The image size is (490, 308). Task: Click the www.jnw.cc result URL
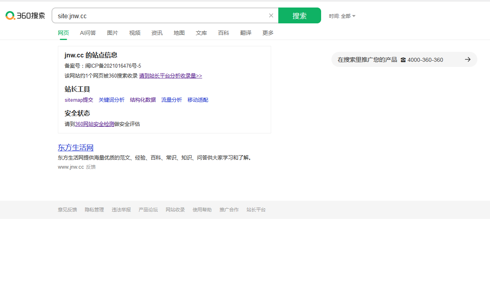click(71, 167)
